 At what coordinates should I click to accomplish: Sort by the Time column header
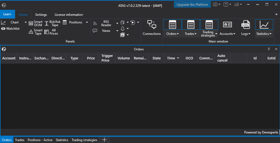[173, 58]
